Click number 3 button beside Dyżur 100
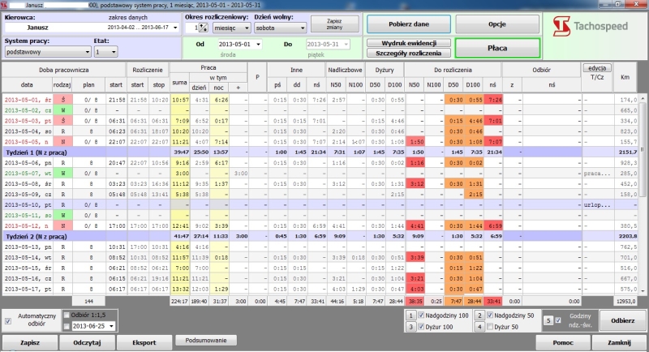The height and width of the screenshot is (352, 649). pyautogui.click(x=410, y=327)
